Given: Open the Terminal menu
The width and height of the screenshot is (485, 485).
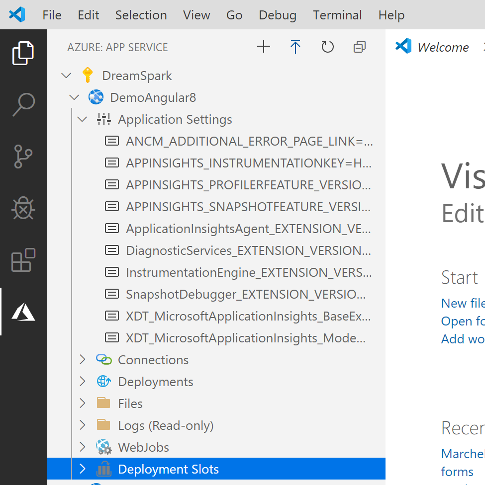Looking at the screenshot, I should tap(337, 15).
